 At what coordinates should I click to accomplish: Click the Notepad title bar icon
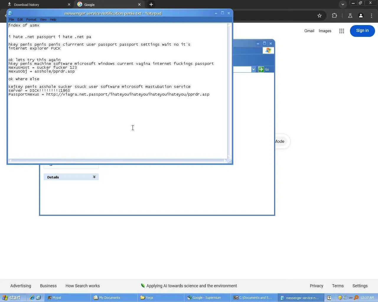pos(10,13)
